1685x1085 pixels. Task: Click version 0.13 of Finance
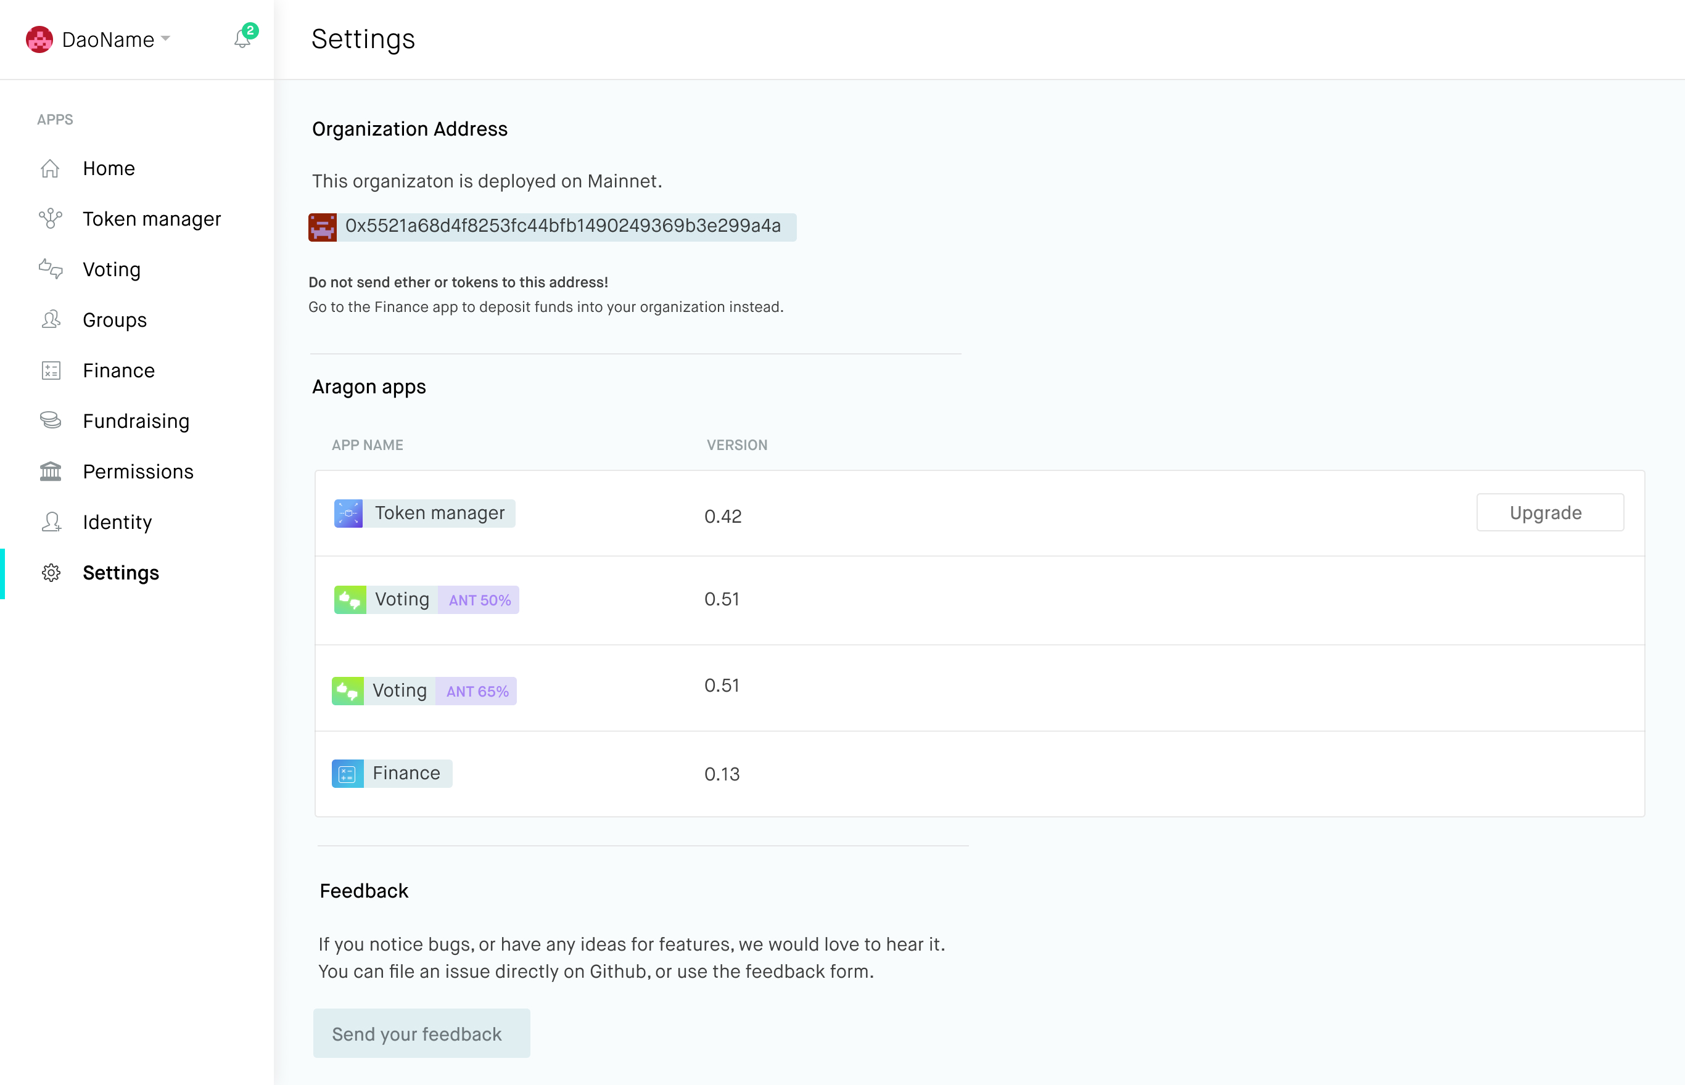pyautogui.click(x=722, y=774)
